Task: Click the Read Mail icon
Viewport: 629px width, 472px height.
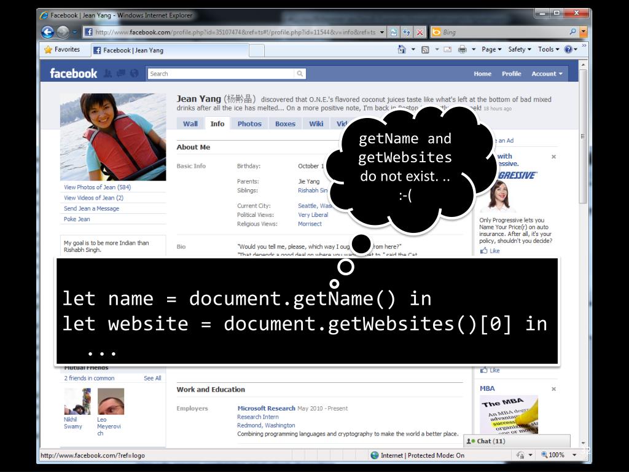Action: 447,49
